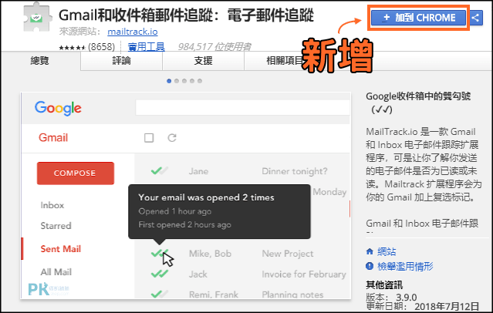
Task: Click subject Dinner tonight?
Action: point(295,171)
